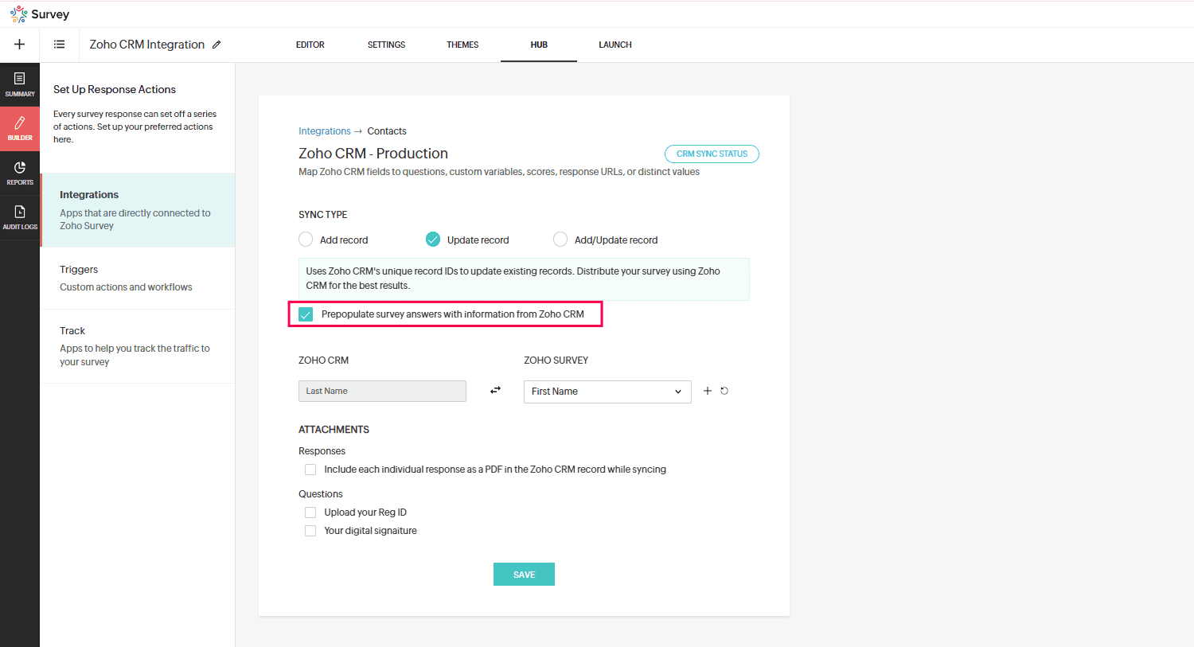1194x647 pixels.
Task: Select the Add/Update record sync type
Action: click(560, 240)
